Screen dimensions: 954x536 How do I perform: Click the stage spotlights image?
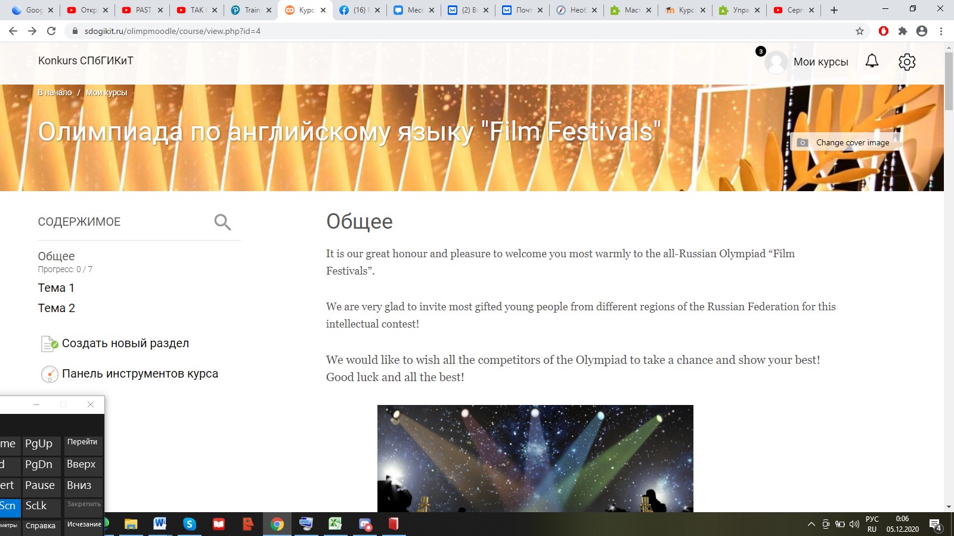[x=535, y=459]
